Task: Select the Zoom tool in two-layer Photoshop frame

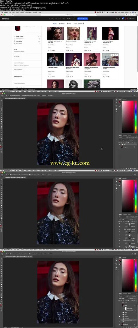Action: (1, 141)
